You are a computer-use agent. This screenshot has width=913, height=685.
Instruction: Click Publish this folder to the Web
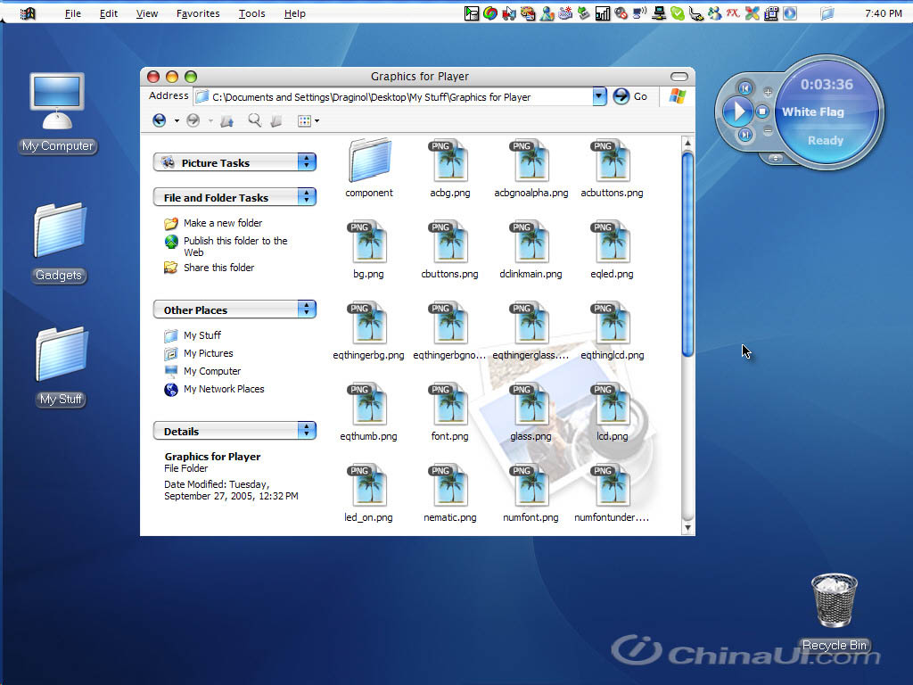235,246
